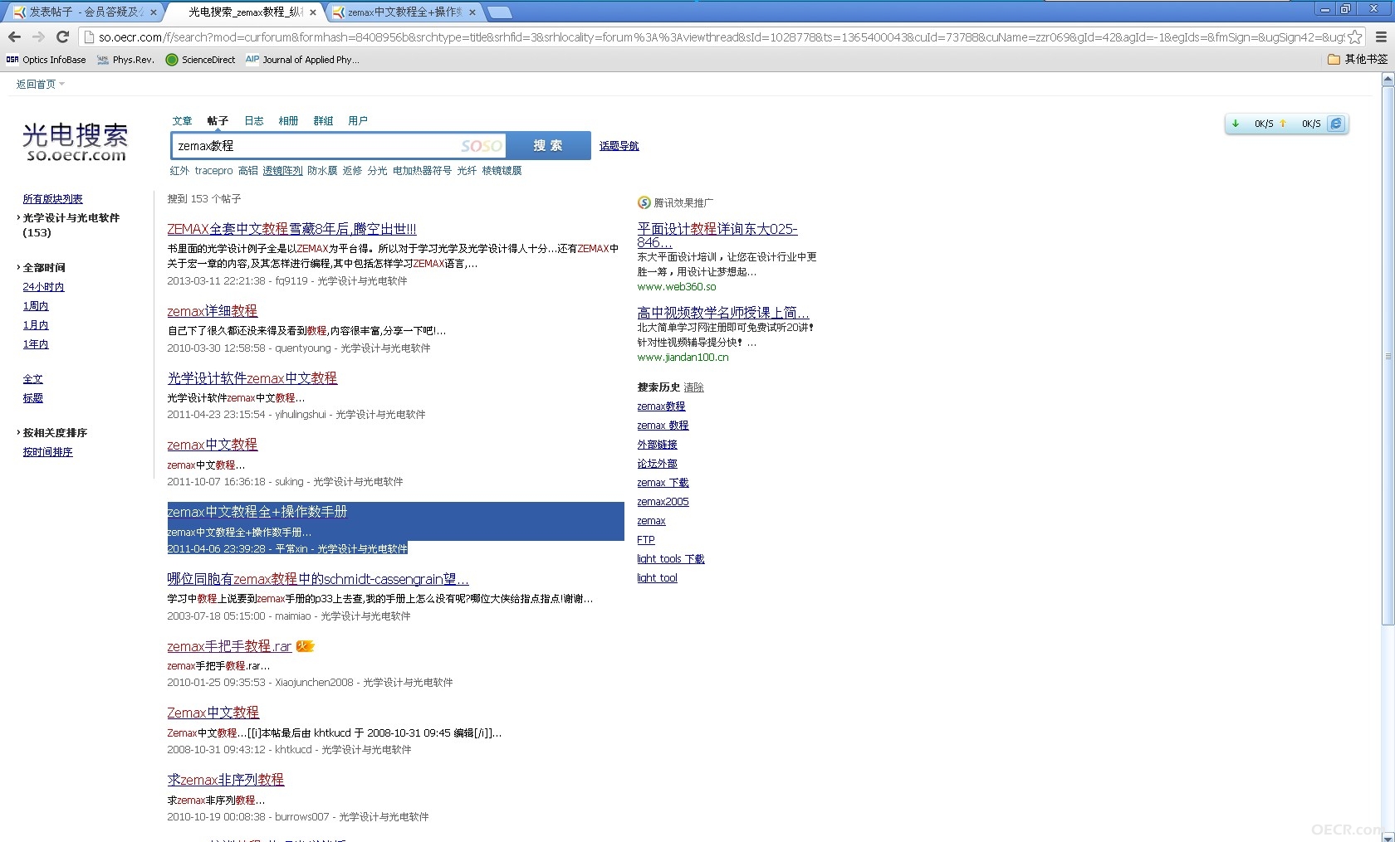The width and height of the screenshot is (1395, 842).
Task: Click the 电加热器符号 suggested keyword
Action: point(422,171)
